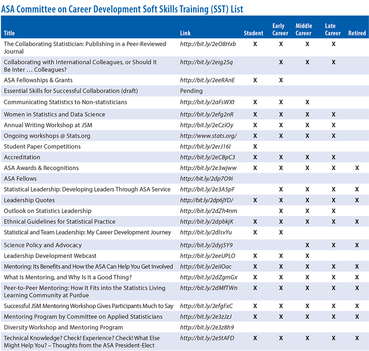Click Early Career X in ASA Fellowships & Grants row

[281, 80]
